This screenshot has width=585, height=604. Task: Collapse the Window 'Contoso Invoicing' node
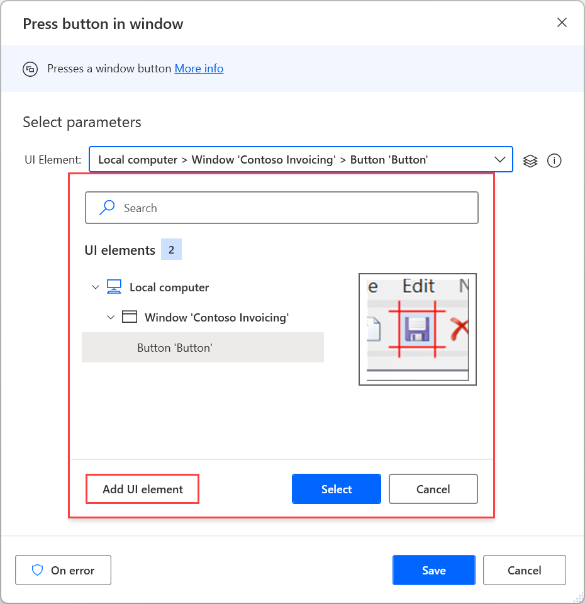111,317
